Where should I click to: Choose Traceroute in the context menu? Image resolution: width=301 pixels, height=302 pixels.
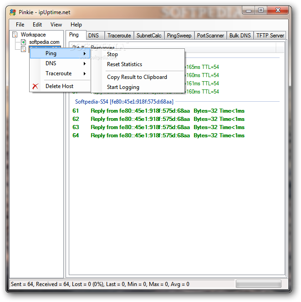pyautogui.click(x=60, y=73)
